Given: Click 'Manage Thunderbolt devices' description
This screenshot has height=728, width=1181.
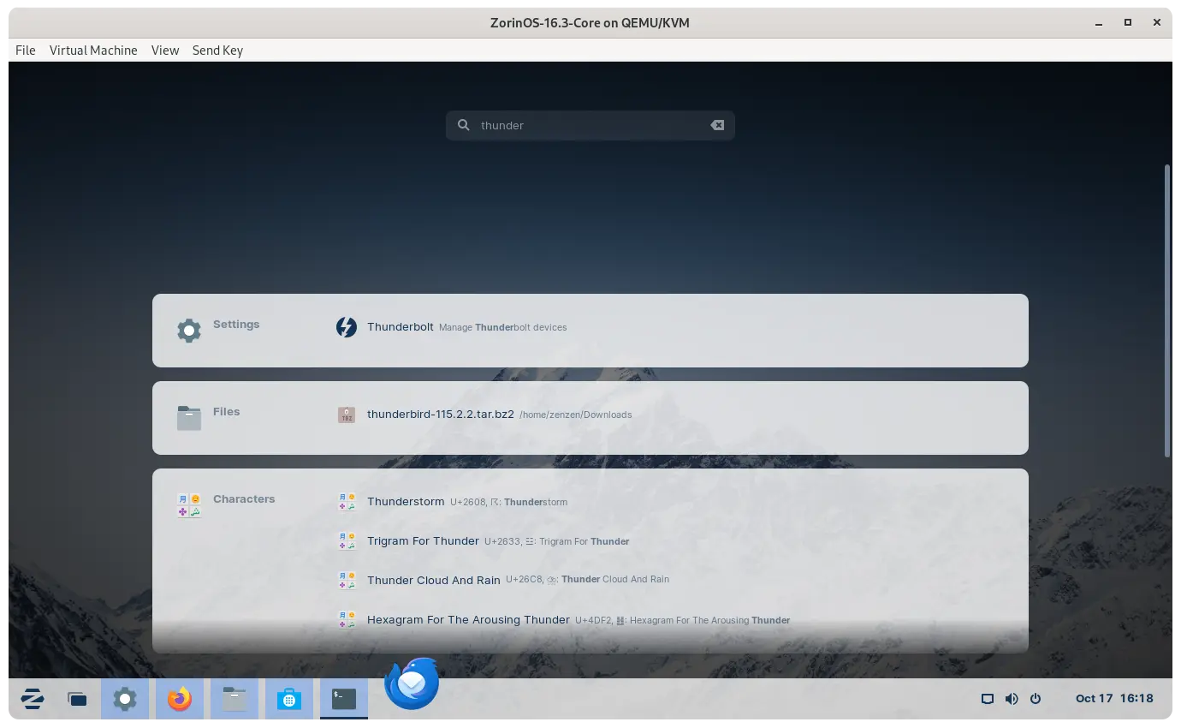Looking at the screenshot, I should (502, 327).
